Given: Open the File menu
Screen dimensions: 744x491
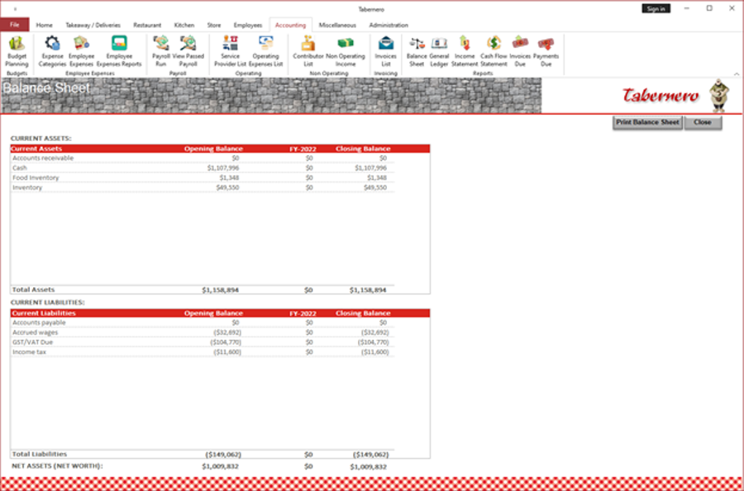Looking at the screenshot, I should tap(15, 25).
